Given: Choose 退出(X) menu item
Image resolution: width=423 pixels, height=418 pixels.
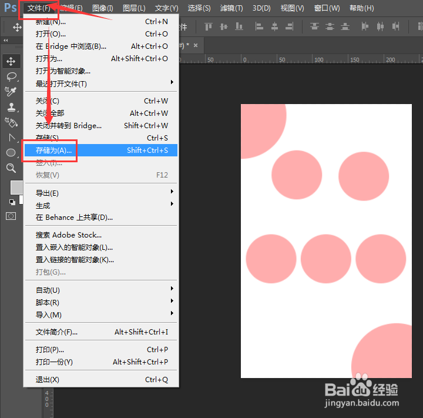Looking at the screenshot, I should (101, 380).
